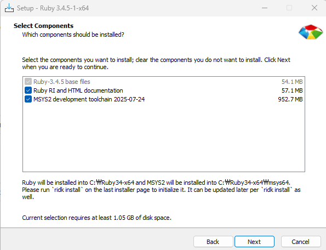Click the Ruby gem logo

(x=311, y=32)
